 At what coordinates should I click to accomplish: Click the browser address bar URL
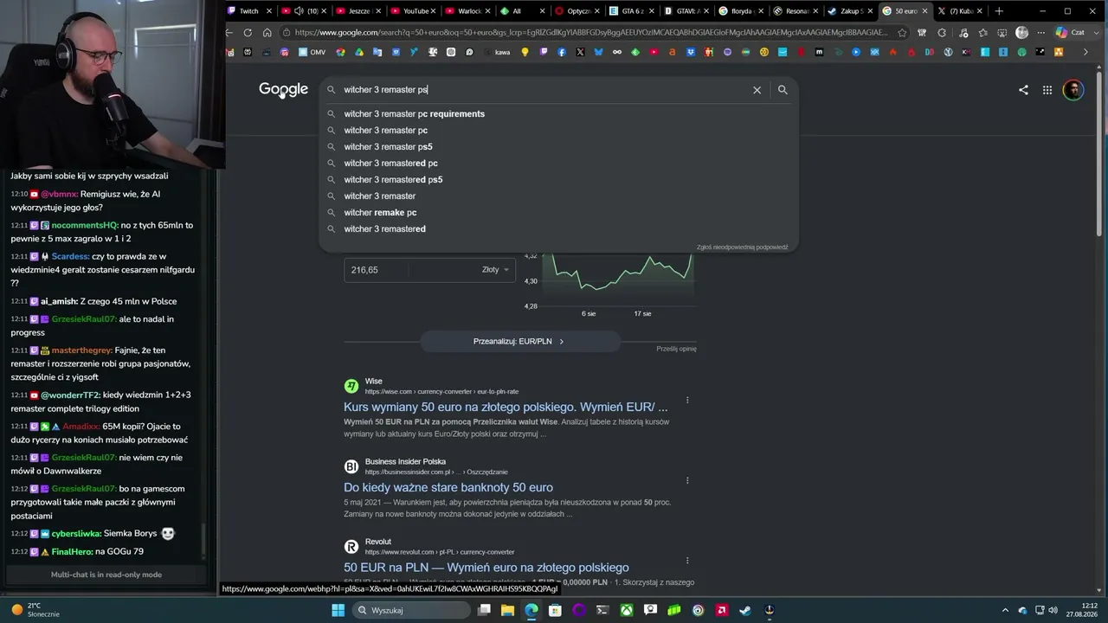click(x=590, y=33)
